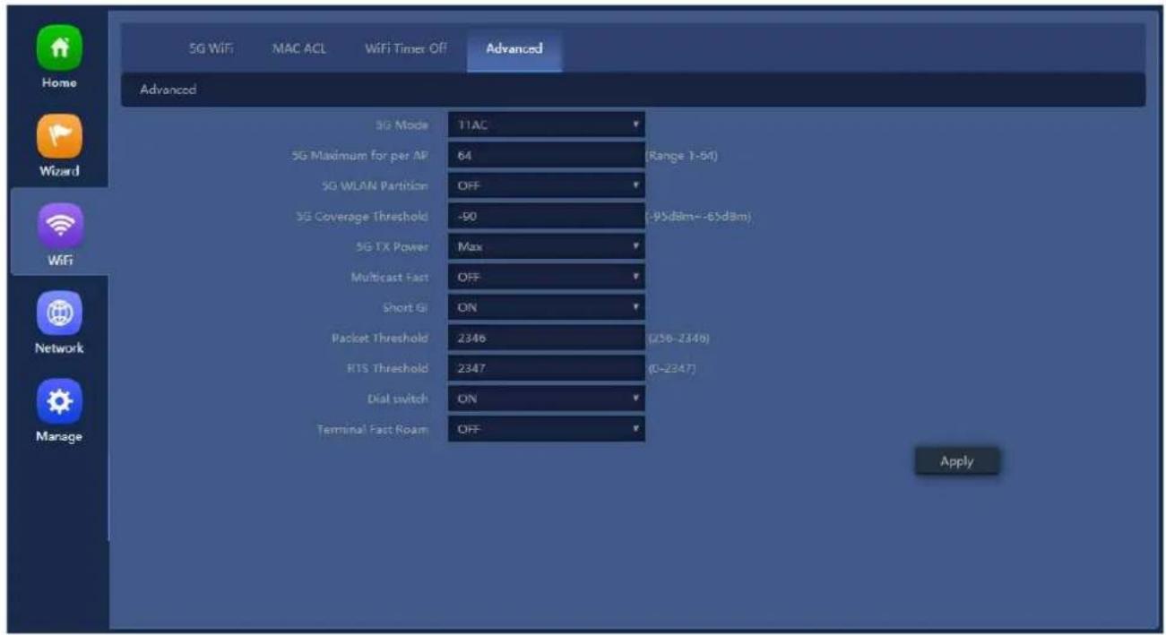Launch the Wizard setup icon
The width and height of the screenshot is (1166, 635).
[x=58, y=135]
